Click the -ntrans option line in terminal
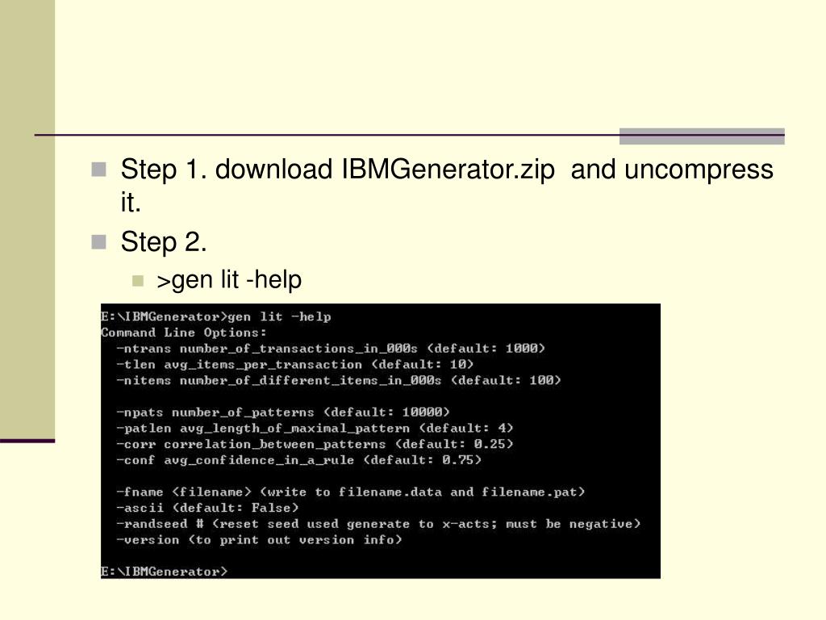 [331, 349]
